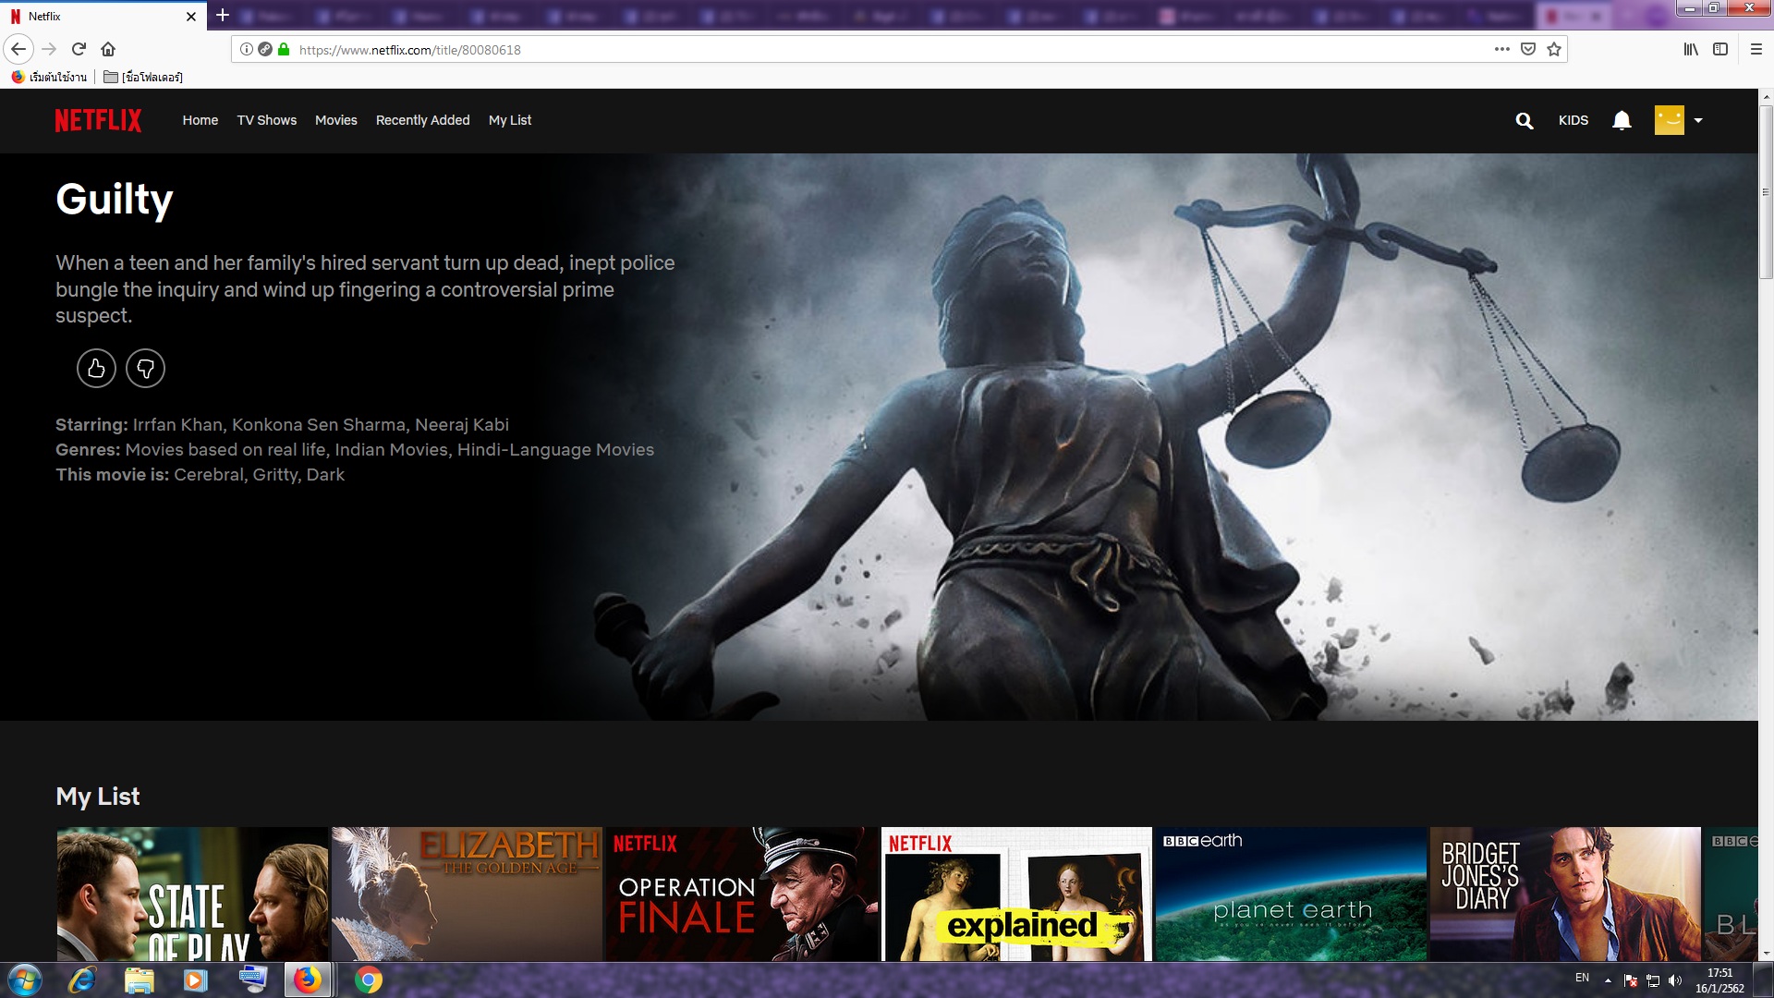1774x998 pixels.
Task: Click the taskbar volume speaker icon
Action: pyautogui.click(x=1675, y=980)
